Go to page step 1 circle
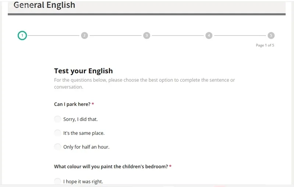The width and height of the screenshot is (294, 187). [22, 35]
